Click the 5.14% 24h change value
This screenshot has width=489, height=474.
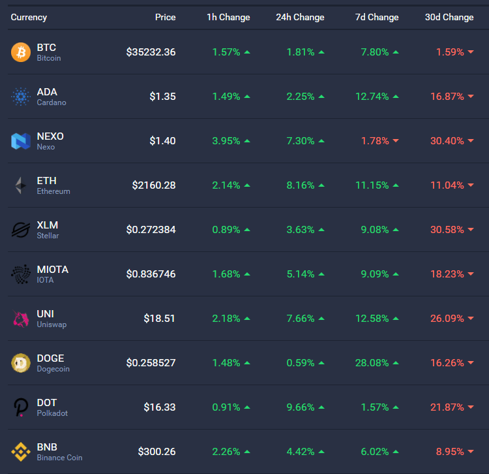(x=301, y=274)
